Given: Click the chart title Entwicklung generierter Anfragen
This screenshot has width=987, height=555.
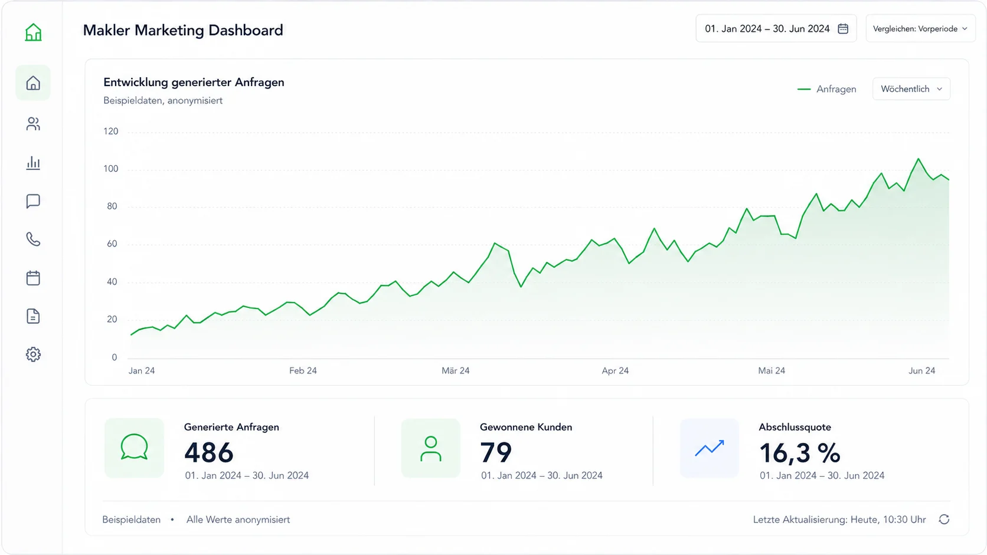Looking at the screenshot, I should pyautogui.click(x=194, y=82).
